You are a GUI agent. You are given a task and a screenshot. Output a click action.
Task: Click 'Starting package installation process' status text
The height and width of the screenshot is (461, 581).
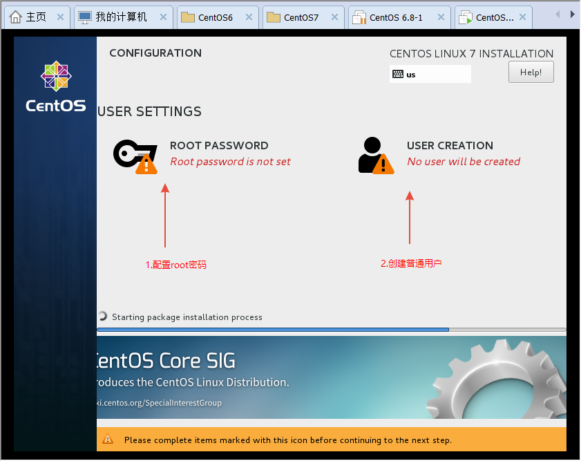pyautogui.click(x=187, y=317)
